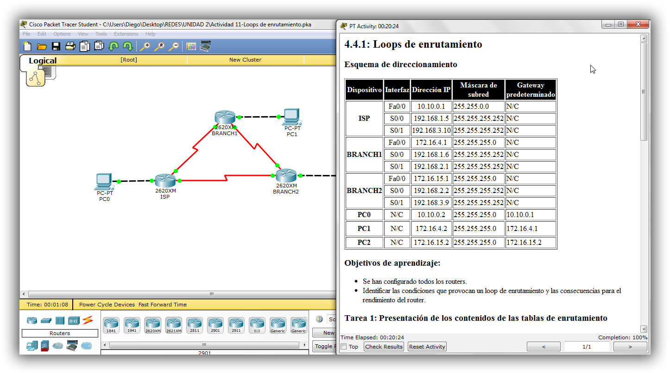This screenshot has width=670, height=374.
Task: Click the Zoom In magnifier tool
Action: tap(146, 46)
